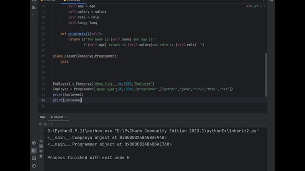Open the Run toolbar's vertical dots menu

tap(51, 124)
